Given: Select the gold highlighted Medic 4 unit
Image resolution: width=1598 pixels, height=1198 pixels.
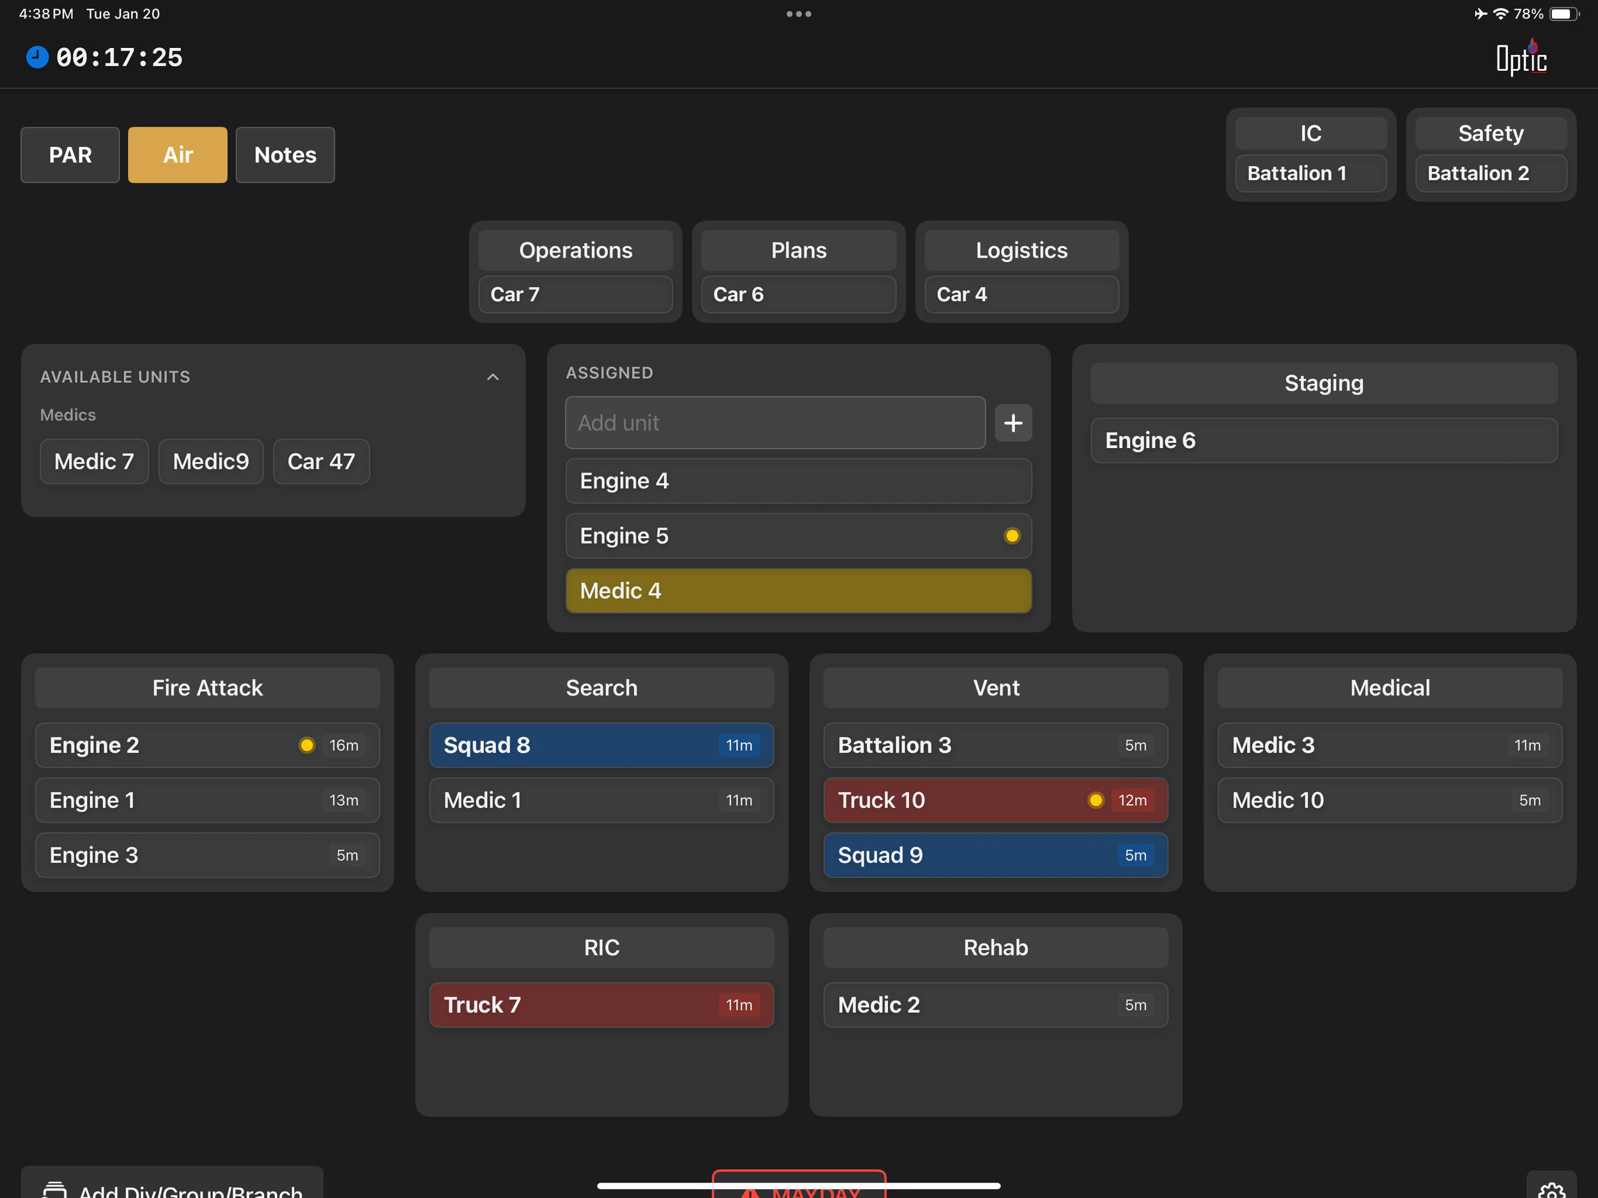Looking at the screenshot, I should pyautogui.click(x=798, y=590).
